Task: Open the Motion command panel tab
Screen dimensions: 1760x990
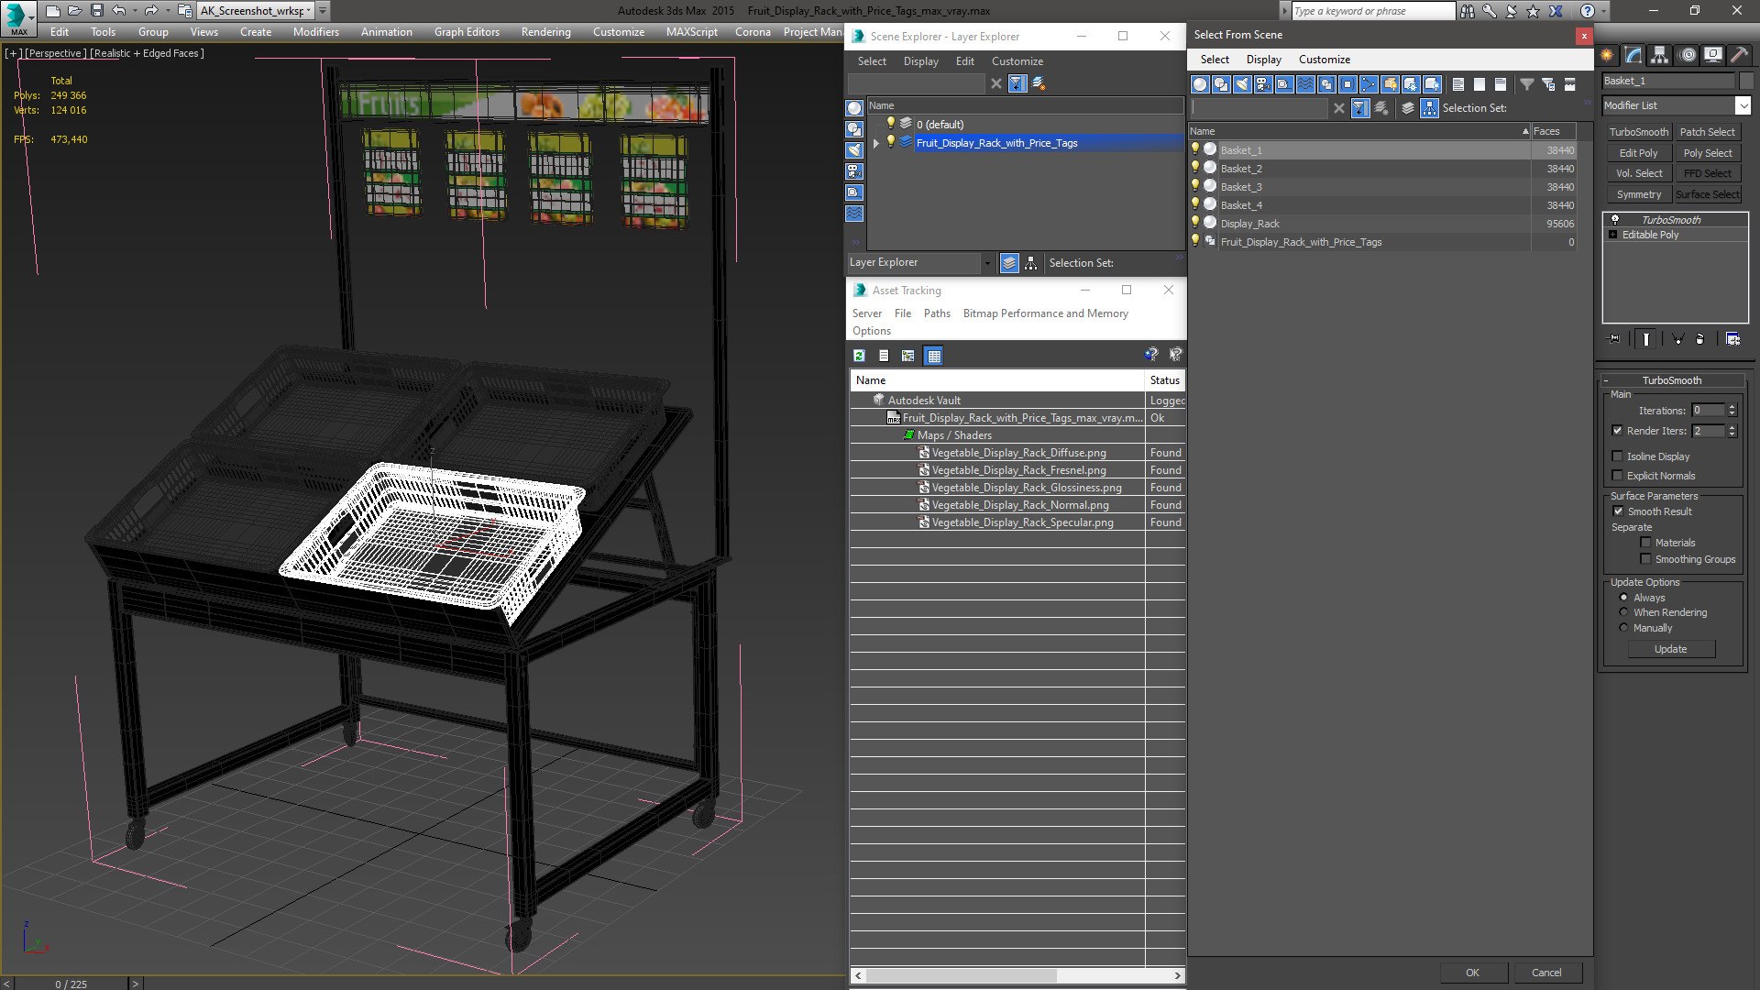Action: click(1687, 56)
